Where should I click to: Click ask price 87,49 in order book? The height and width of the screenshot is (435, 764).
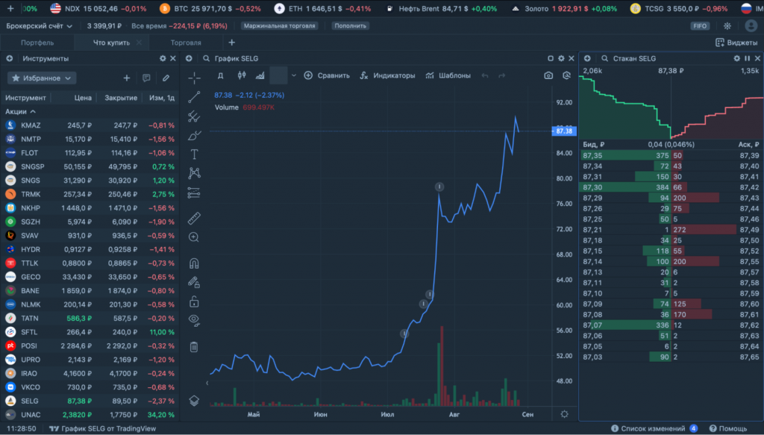pyautogui.click(x=749, y=229)
